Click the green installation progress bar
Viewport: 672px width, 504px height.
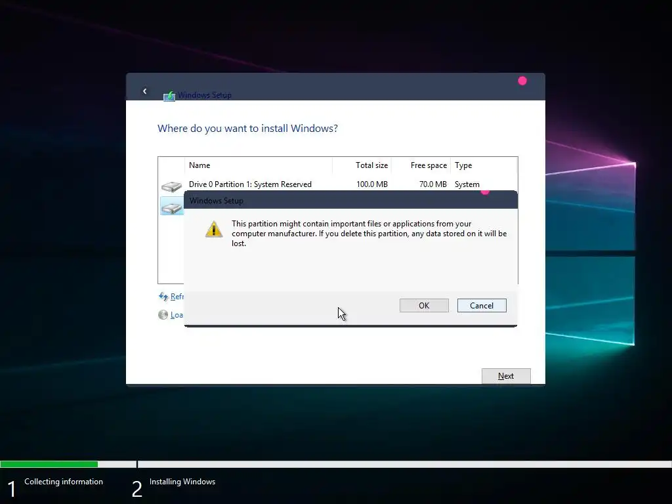pyautogui.click(x=49, y=464)
